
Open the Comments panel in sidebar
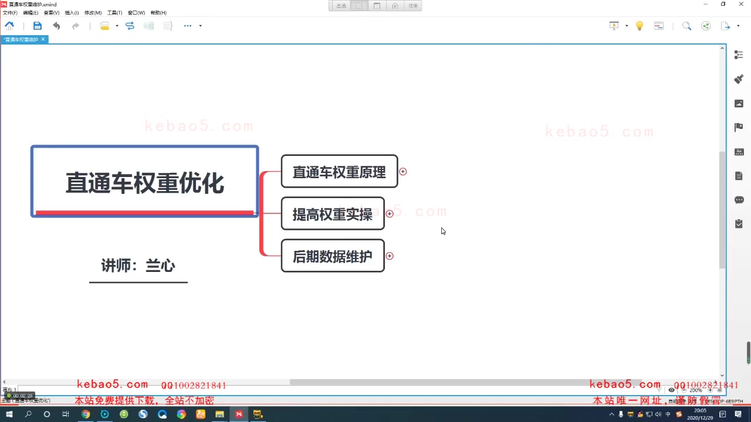click(739, 200)
